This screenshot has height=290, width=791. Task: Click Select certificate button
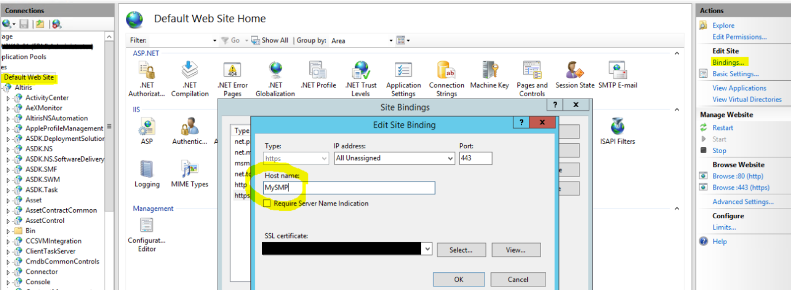461,250
